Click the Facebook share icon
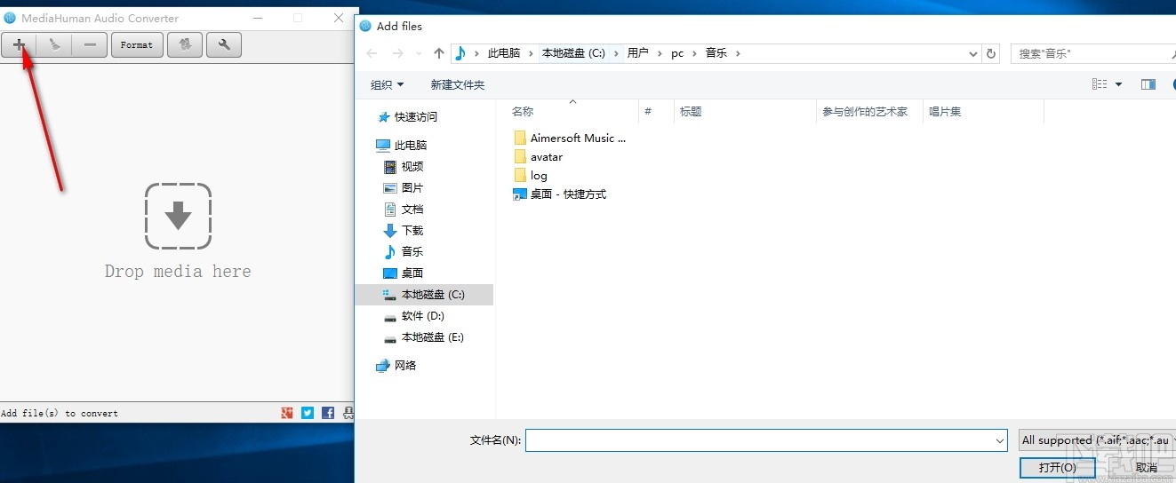Viewport: 1176px width, 483px height. coord(328,413)
